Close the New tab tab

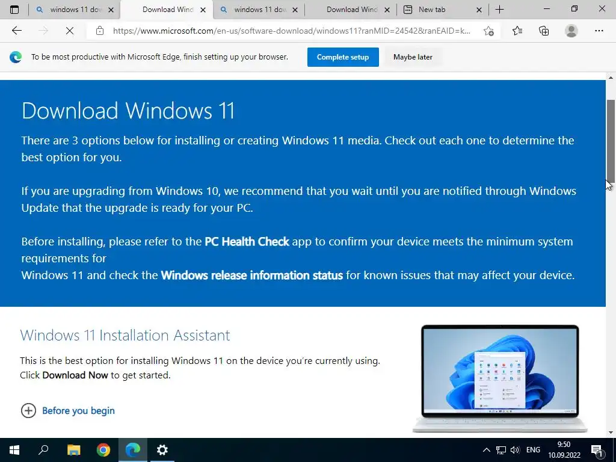point(479,10)
